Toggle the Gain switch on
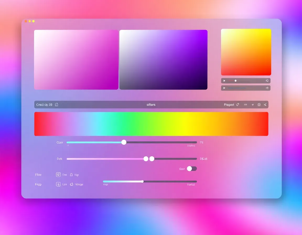 tap(192, 169)
